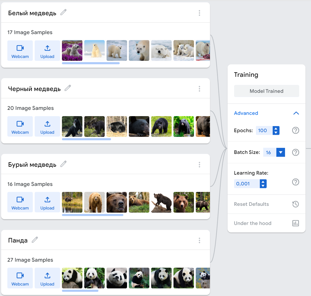Select brown bear standing on log thumbnail
311x296 pixels.
click(x=161, y=202)
